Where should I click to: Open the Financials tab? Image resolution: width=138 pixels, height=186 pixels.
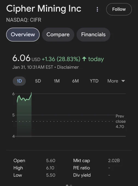pos(93,34)
